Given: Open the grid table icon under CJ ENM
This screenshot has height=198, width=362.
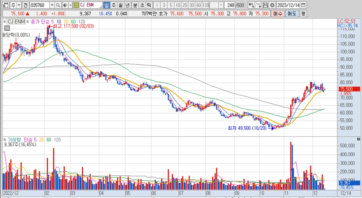Looking at the screenshot, I should (x=7, y=28).
